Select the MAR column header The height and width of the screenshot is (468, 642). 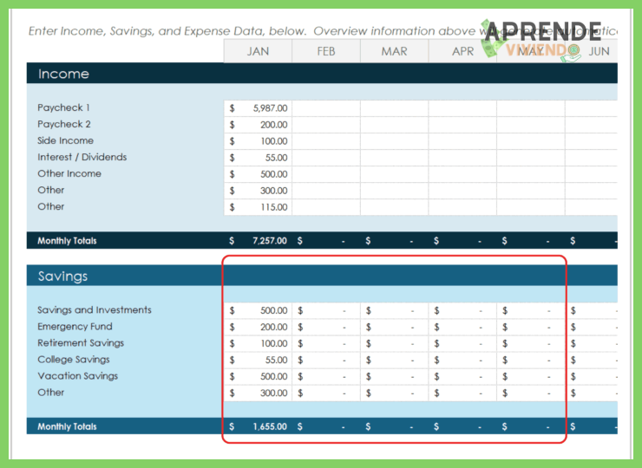point(394,51)
